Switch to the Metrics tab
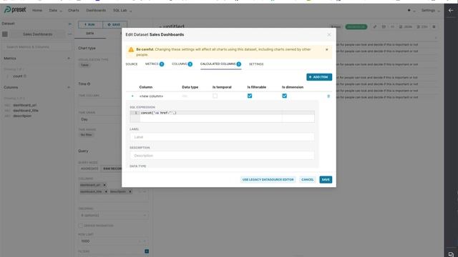 [x=155, y=64]
